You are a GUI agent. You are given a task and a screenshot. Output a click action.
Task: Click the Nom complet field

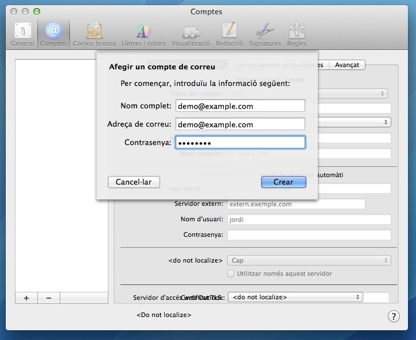[x=240, y=106]
